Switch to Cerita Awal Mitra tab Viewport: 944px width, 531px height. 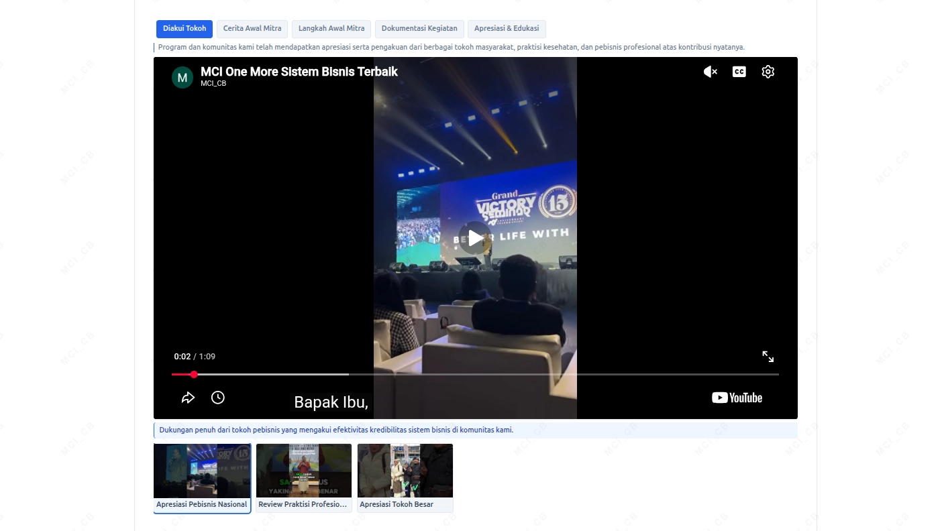(x=252, y=29)
